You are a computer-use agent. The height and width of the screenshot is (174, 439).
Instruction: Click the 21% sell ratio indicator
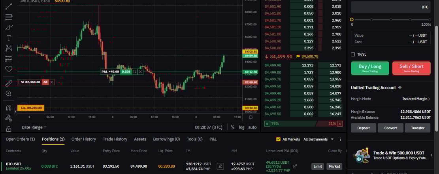330,123
